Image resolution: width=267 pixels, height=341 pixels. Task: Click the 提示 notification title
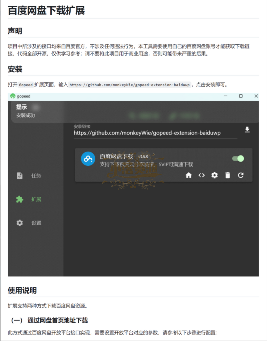pos(21,107)
